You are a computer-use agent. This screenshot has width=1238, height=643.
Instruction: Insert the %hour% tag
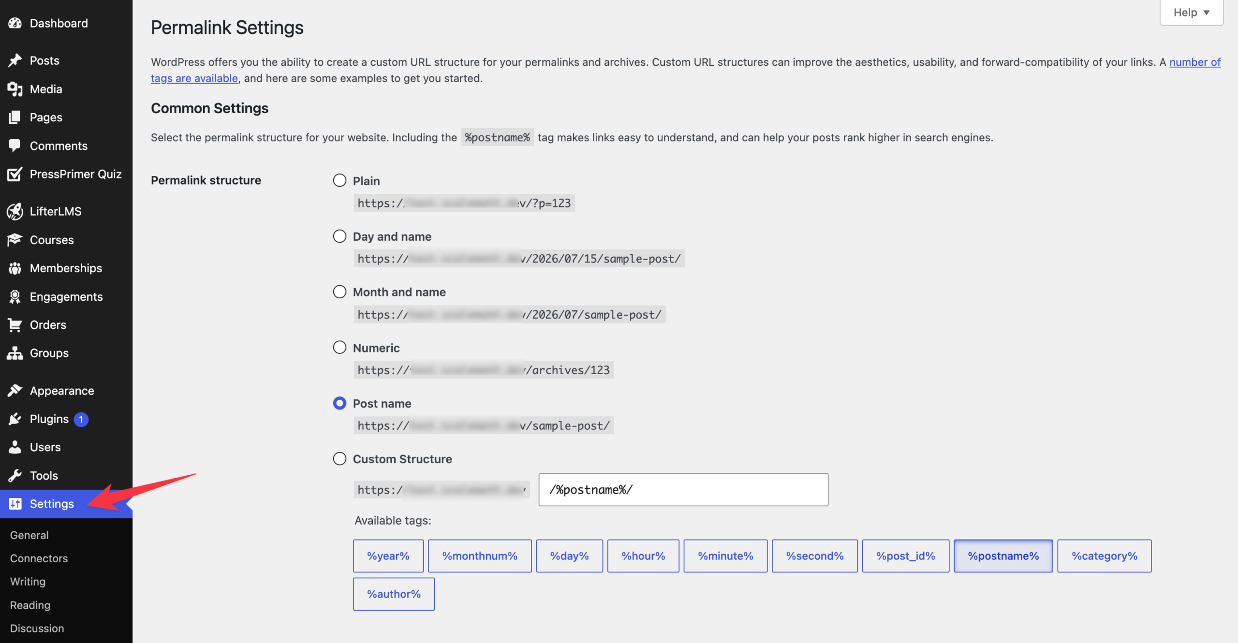643,556
